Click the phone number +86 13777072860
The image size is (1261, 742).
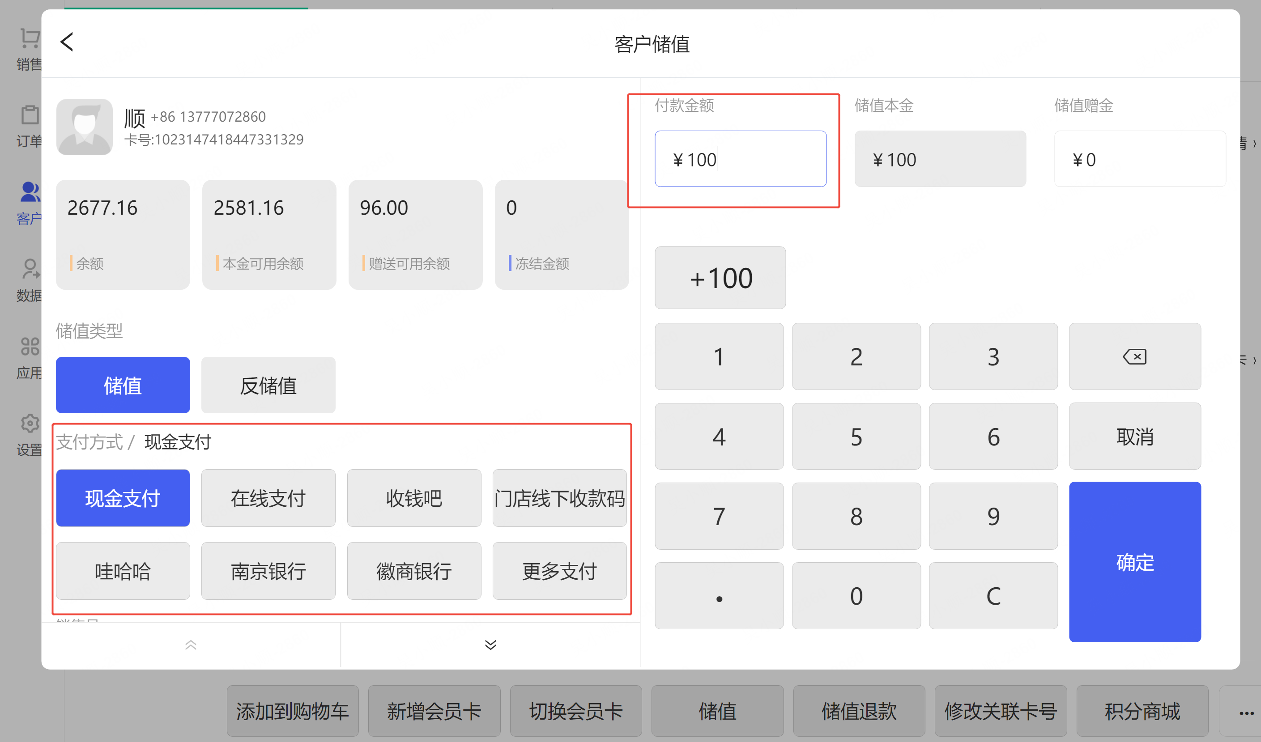click(x=208, y=116)
